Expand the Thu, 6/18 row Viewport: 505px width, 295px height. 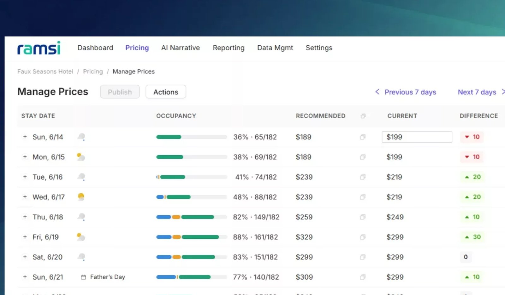coord(25,217)
